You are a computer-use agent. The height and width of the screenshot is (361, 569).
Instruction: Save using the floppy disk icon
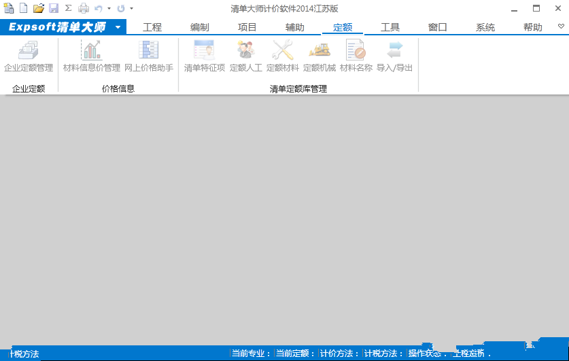pyautogui.click(x=54, y=8)
